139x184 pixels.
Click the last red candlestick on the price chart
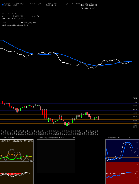pyautogui.click(x=98, y=118)
